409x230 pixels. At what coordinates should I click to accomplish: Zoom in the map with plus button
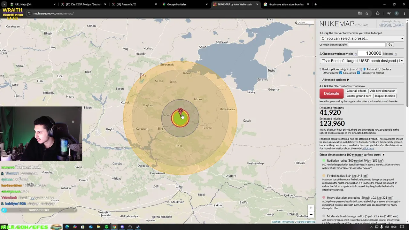311,208
